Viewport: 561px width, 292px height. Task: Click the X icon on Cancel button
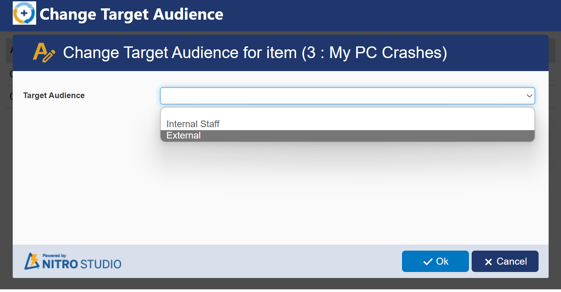(488, 262)
